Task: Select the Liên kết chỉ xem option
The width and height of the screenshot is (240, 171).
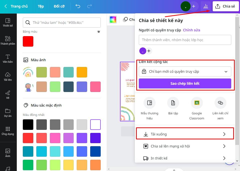Action: (220, 103)
